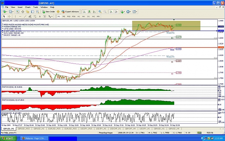
Task: Select the yellow shaded rectangle on chart
Action: point(166,26)
